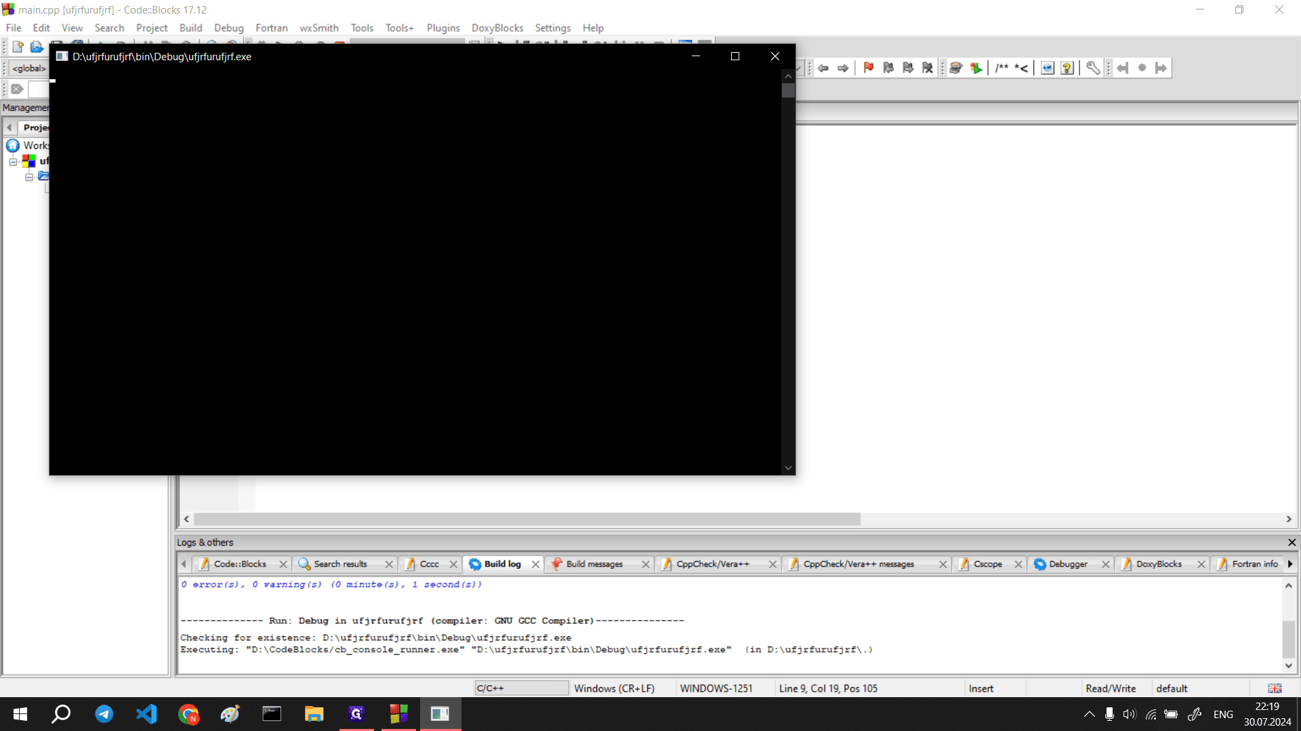Viewport: 1301px width, 731px height.
Task: Click the Insert mode status field
Action: pyautogui.click(x=980, y=688)
